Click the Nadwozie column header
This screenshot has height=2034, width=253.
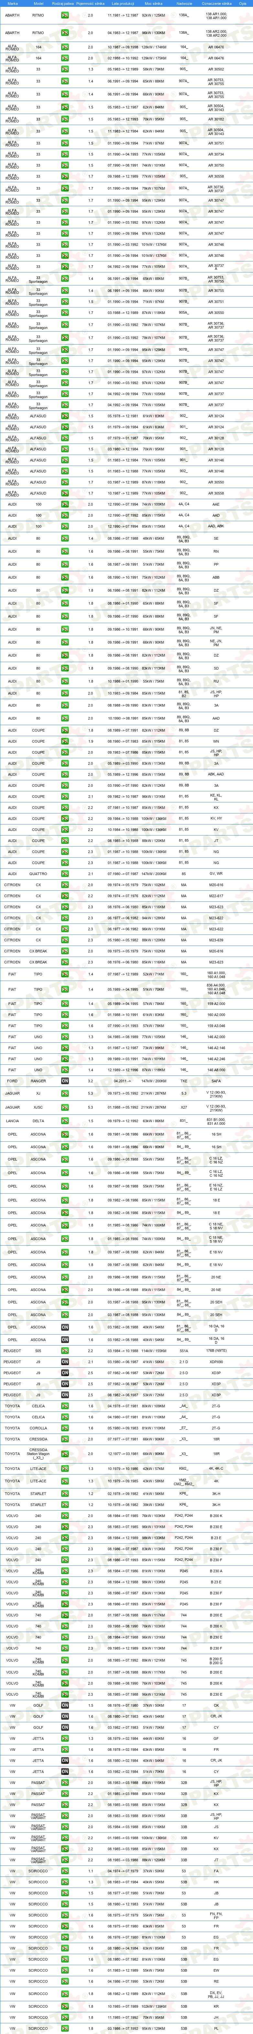pos(184,3)
